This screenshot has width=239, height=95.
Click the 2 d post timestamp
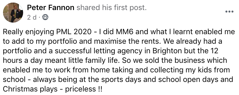click(32, 18)
